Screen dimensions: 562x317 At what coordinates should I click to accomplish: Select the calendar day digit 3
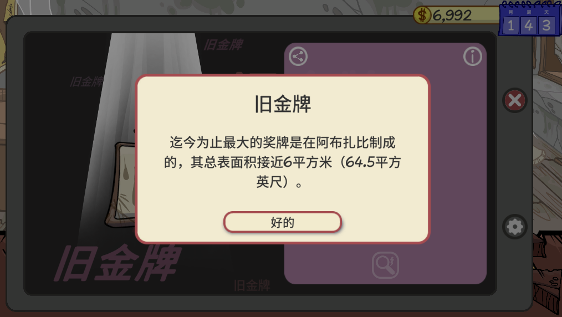click(x=546, y=25)
